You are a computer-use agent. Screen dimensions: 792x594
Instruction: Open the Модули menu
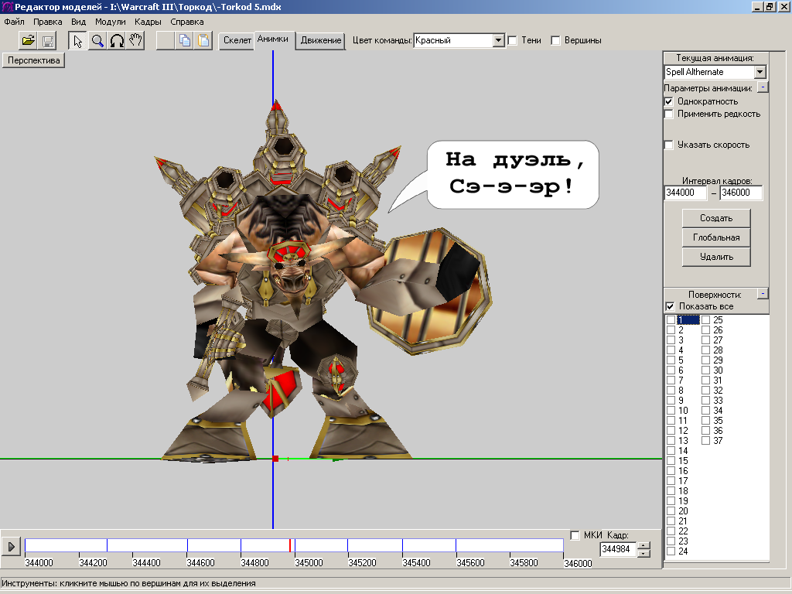click(110, 22)
